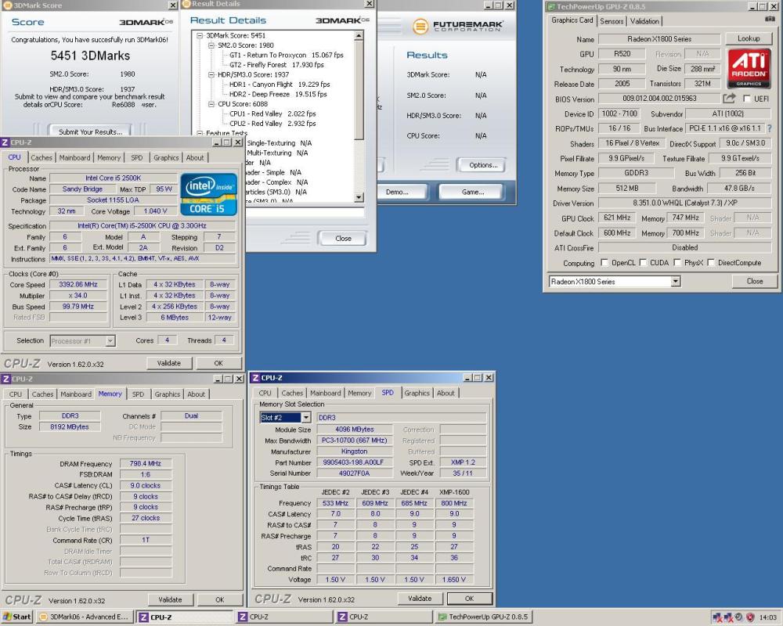Click Lookup button in GPU-Z
Image resolution: width=783 pixels, height=626 pixels.
pos(749,38)
